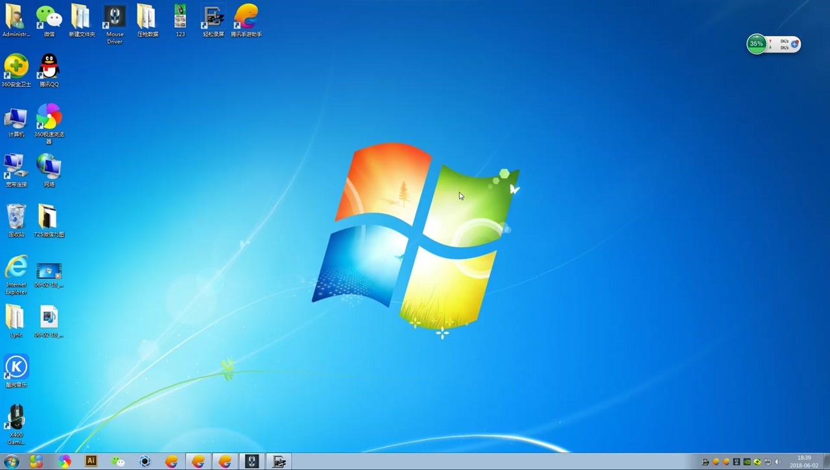Select the 微信 WeChat desktop shortcut
Viewport: 830px width, 470px height.
click(49, 20)
